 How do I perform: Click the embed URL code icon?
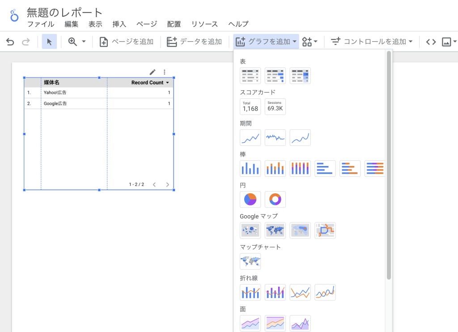coord(431,42)
